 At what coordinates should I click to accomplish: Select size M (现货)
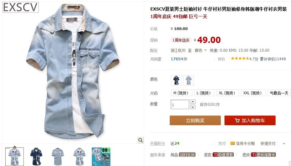[x=181, y=93]
